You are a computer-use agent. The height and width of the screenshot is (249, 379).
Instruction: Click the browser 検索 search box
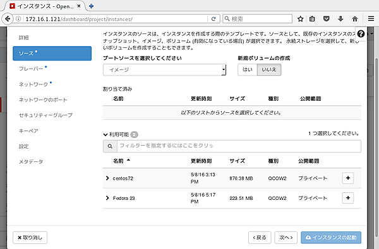point(258,19)
